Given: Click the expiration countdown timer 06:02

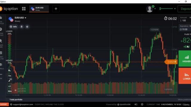Looking at the screenshot, I should 170,18.
